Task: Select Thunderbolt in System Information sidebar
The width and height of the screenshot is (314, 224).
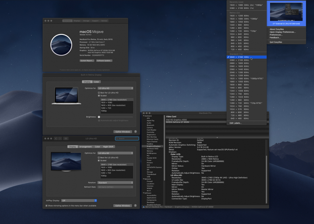Action: [x=151, y=174]
